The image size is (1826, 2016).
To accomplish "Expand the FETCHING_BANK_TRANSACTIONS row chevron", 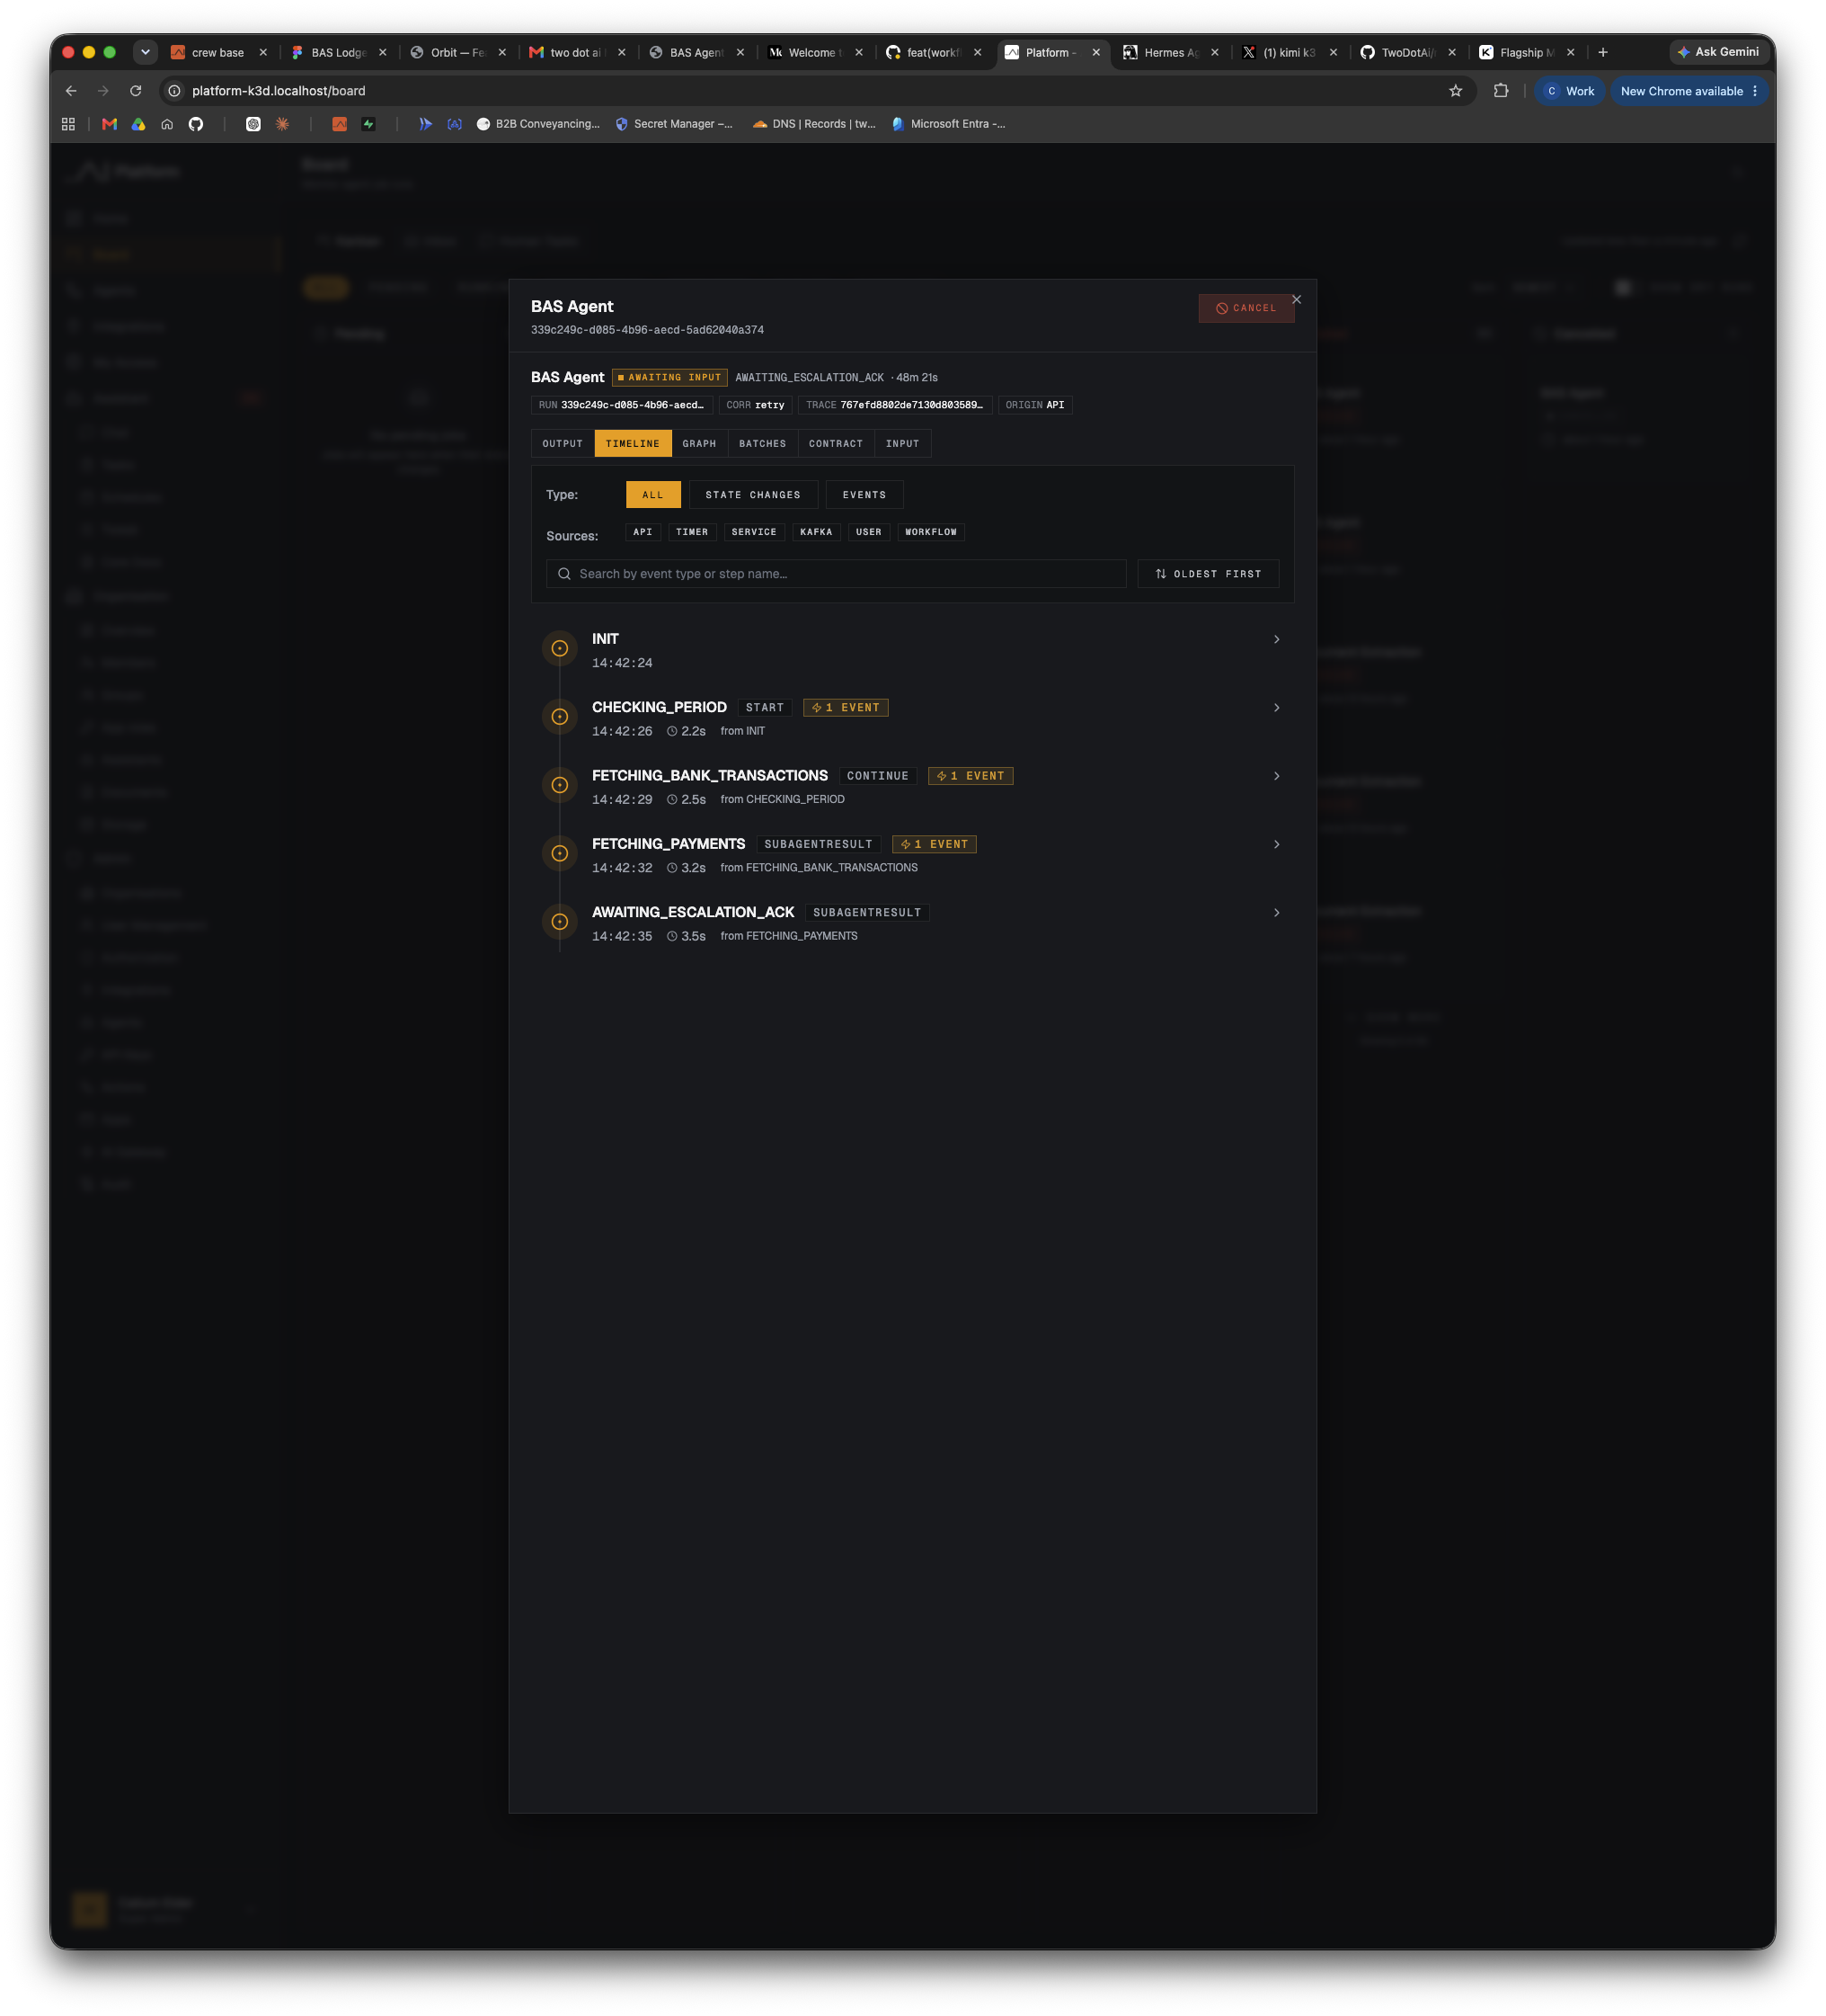I will tap(1276, 776).
